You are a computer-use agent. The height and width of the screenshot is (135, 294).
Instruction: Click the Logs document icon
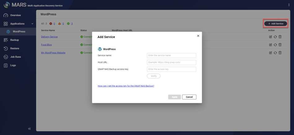coord(6,65)
